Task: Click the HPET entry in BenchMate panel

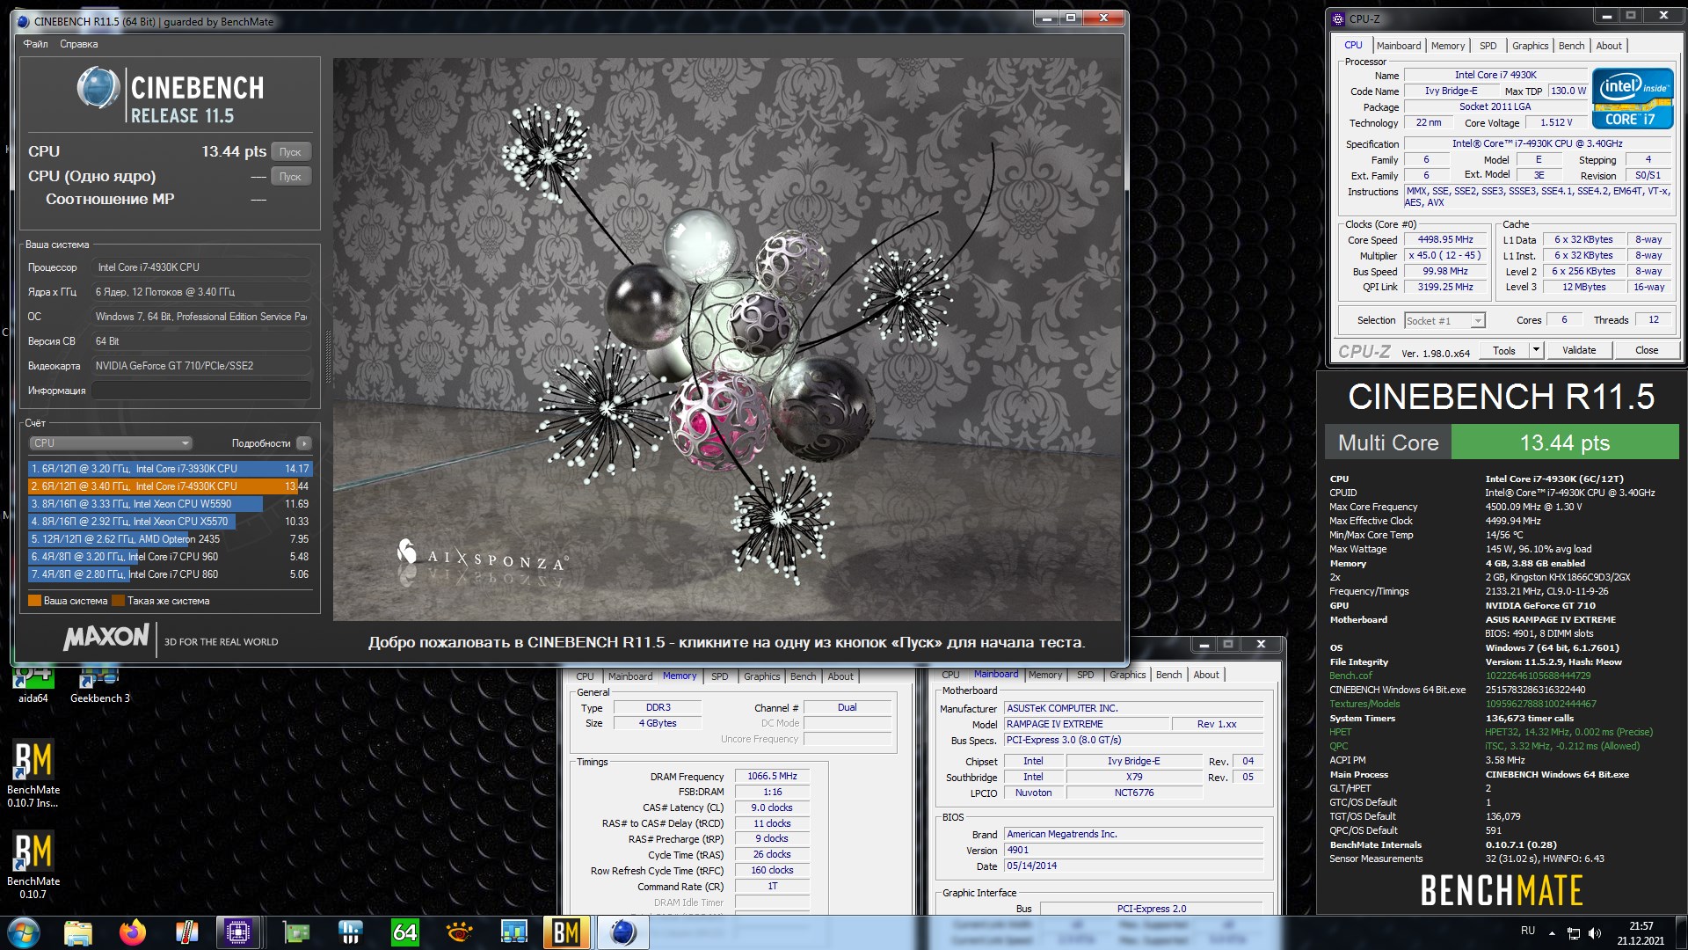Action: pos(1341,732)
